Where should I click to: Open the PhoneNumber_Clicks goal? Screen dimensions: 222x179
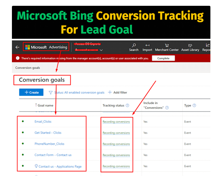click(x=49, y=144)
